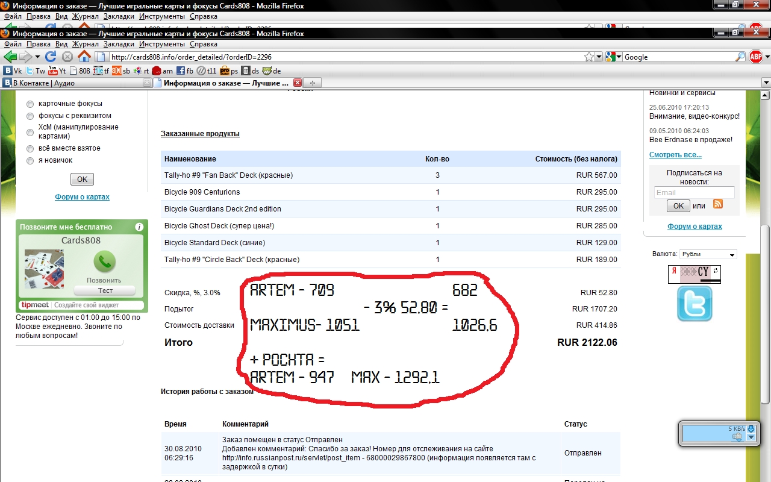Open the YouTube 'Yt' bookmark
The height and width of the screenshot is (482, 771).
pyautogui.click(x=57, y=70)
